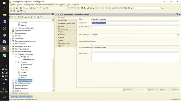Open File Explorer from the taskbar

4,15
